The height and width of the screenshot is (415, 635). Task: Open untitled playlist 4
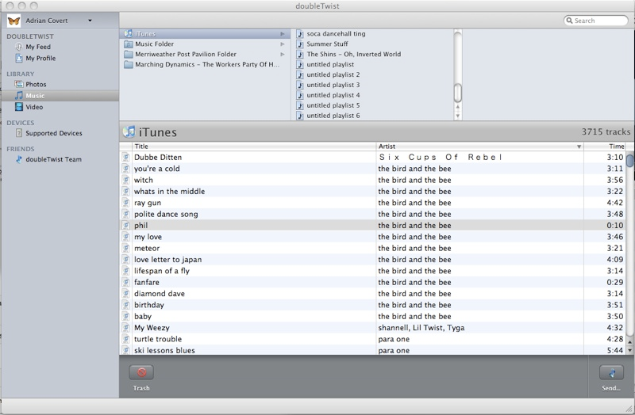(333, 95)
